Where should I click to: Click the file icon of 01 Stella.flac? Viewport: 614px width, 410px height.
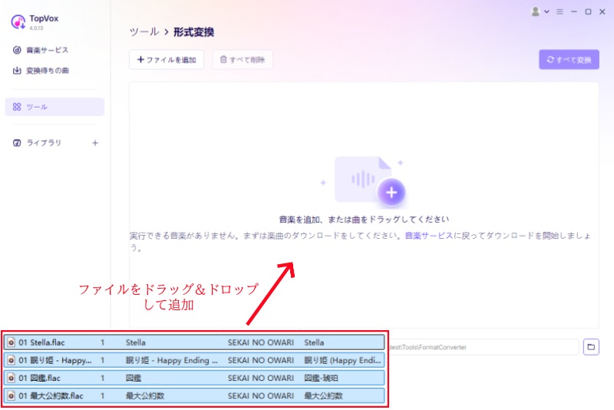(12, 342)
